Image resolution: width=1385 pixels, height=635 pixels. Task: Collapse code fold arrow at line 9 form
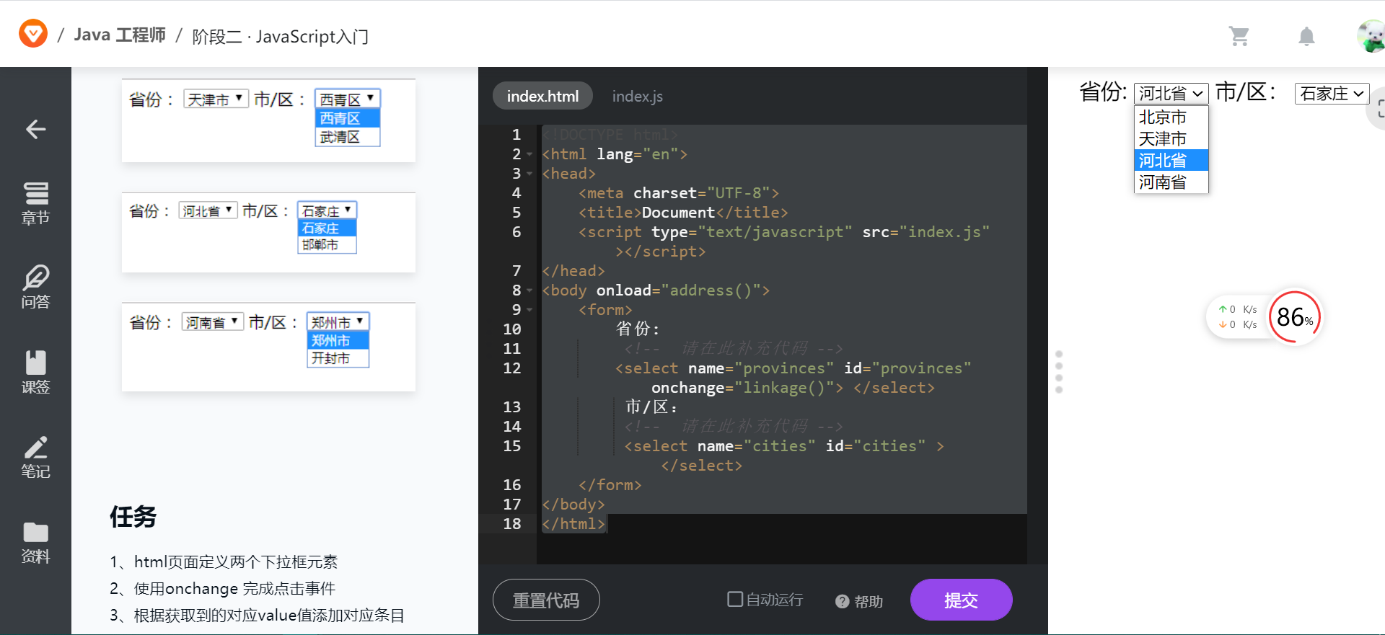coord(529,310)
